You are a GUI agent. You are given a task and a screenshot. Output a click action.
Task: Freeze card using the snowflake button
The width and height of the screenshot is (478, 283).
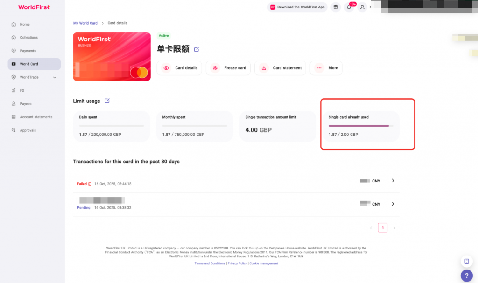[228, 68]
